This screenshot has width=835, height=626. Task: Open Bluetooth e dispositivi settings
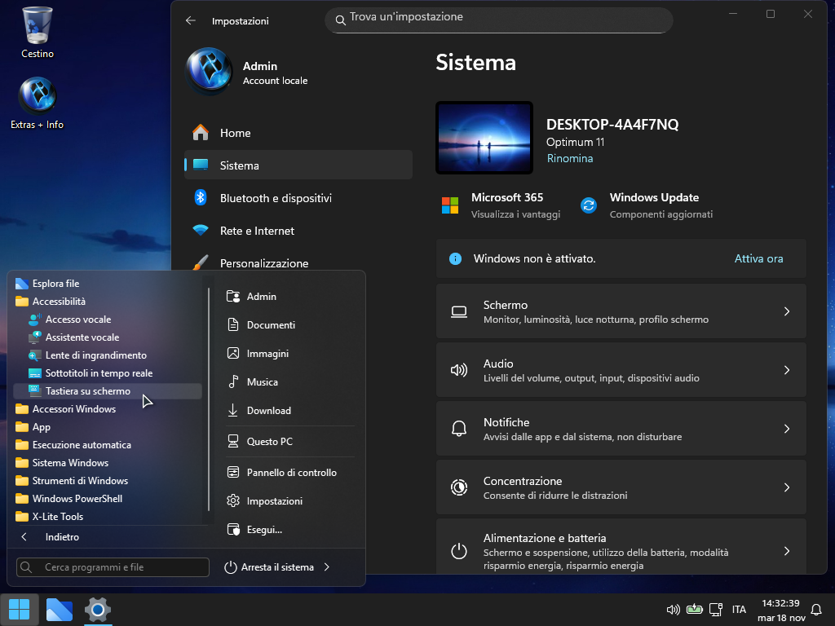[x=275, y=198]
